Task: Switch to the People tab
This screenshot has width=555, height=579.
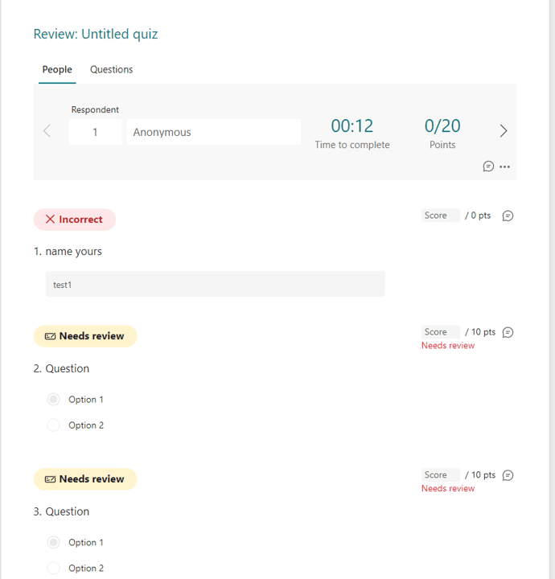Action: click(x=57, y=69)
